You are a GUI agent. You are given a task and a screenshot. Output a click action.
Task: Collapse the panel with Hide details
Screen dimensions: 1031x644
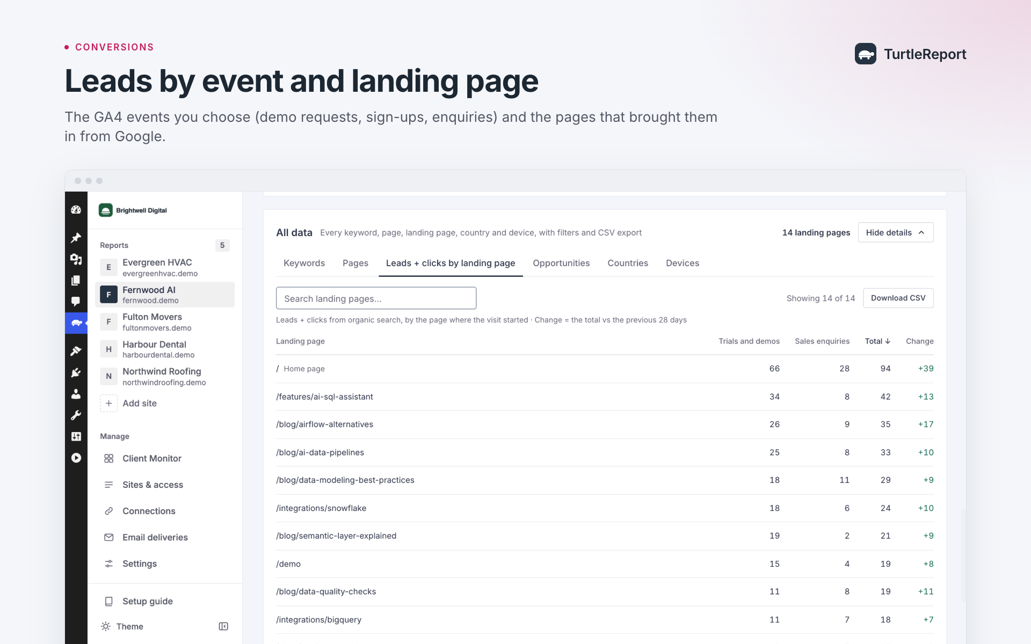[x=895, y=232]
